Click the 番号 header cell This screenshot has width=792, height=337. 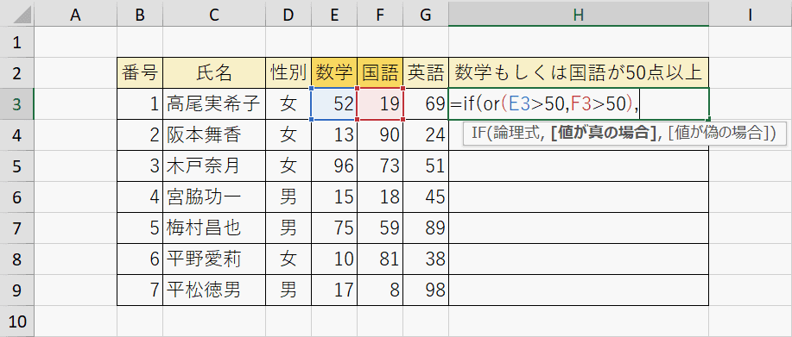140,73
